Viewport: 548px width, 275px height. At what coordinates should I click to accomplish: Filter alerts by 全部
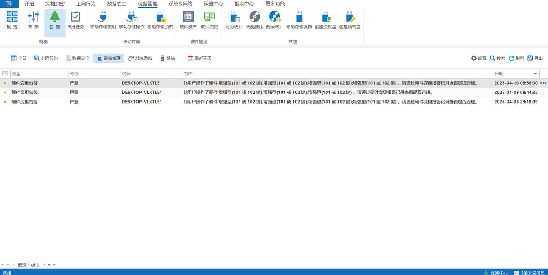[x=19, y=58]
